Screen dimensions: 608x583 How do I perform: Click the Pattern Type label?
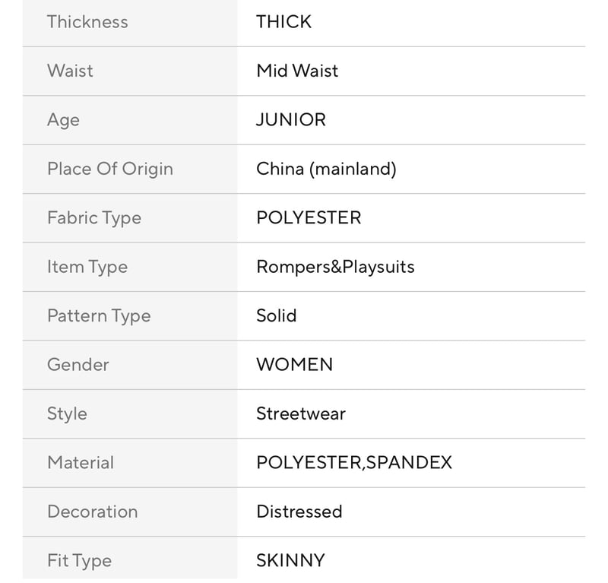coord(99,316)
